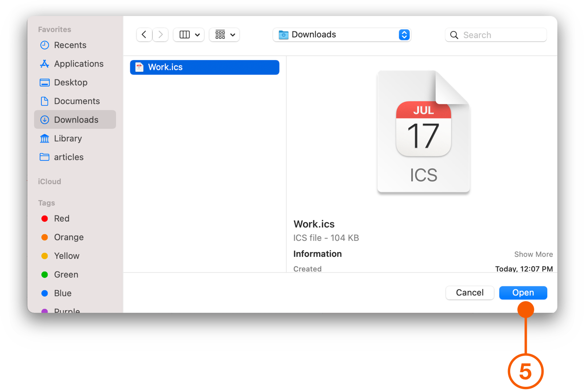Open the Library item in Favorites
584x390 pixels.
[68, 138]
